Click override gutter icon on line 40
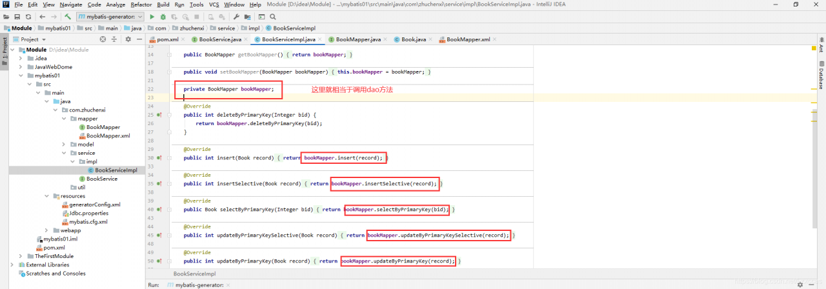 coord(159,210)
